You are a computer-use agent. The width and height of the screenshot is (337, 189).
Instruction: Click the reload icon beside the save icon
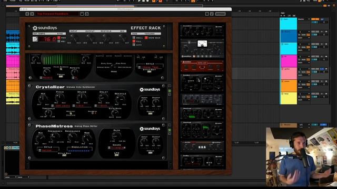[x=86, y=14]
